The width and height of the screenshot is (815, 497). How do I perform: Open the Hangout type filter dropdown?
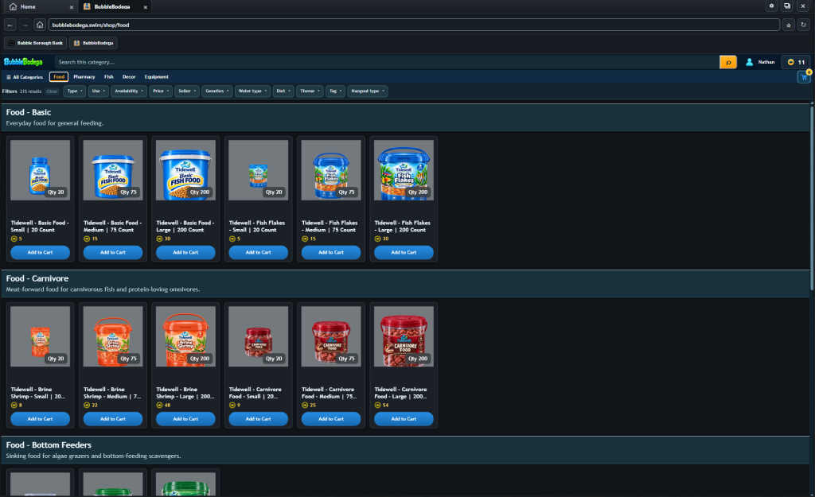368,91
